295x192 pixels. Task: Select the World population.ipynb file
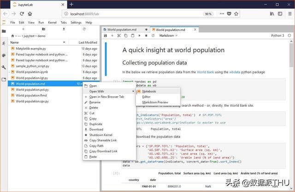coord(53,72)
